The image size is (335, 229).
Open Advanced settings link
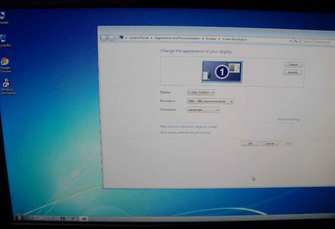click(288, 119)
